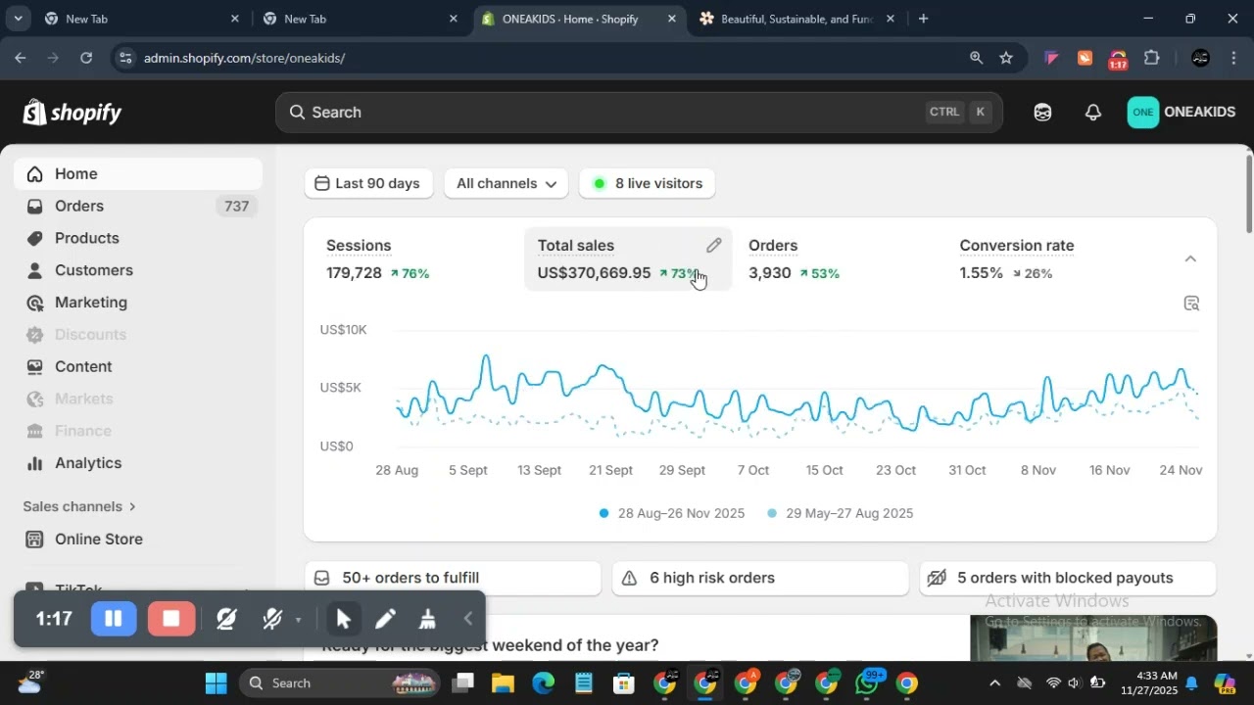This screenshot has height=705, width=1254.
Task: Expand the Sales channels section
Action: click(79, 506)
